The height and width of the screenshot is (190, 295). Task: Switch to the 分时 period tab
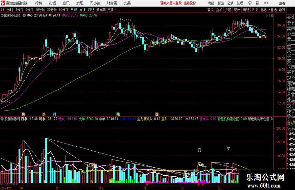point(10,10)
